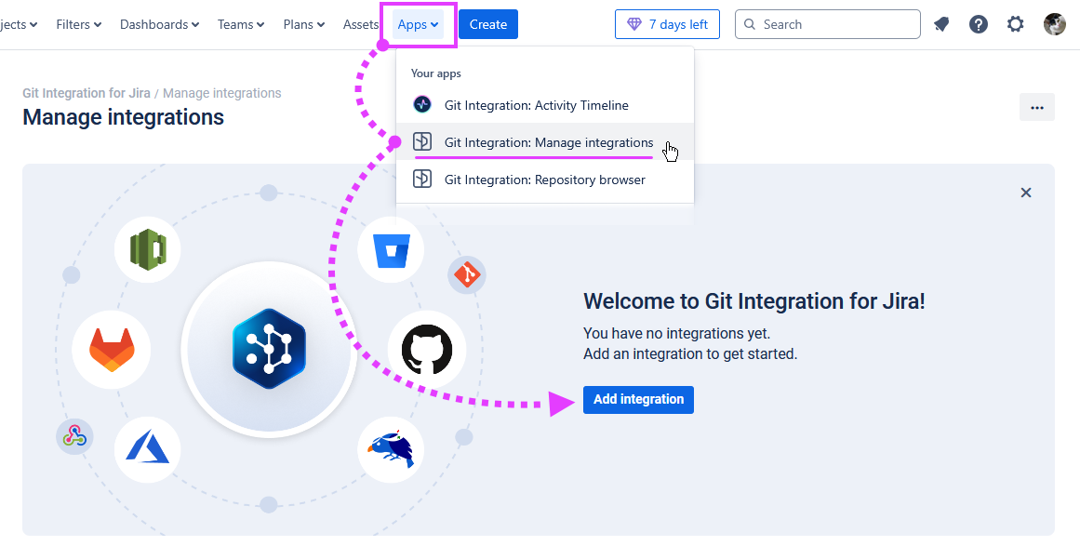Viewport: 1080px width, 559px height.
Task: Dismiss the welcome banner with the X
Action: click(x=1026, y=193)
